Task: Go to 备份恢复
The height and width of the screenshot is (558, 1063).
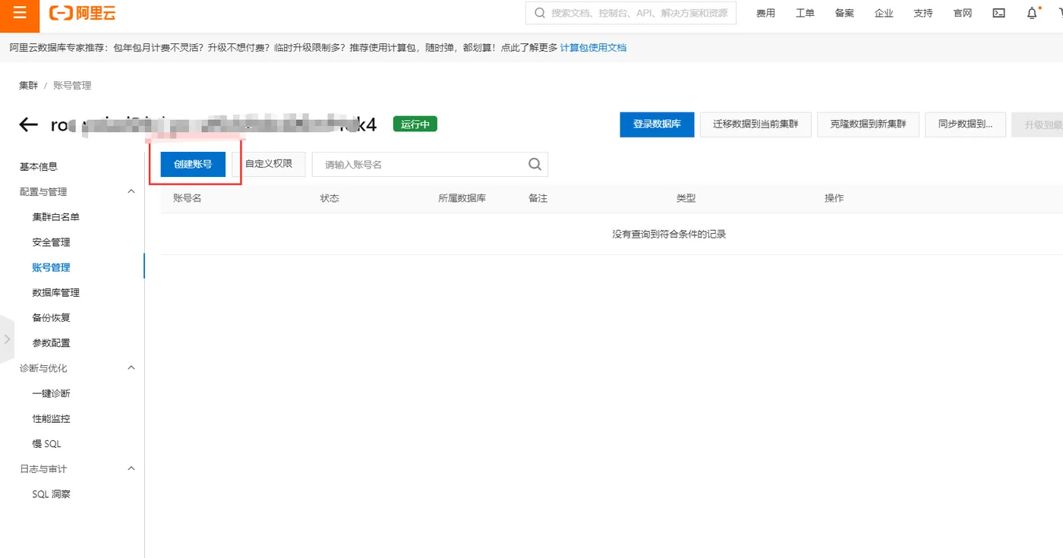Action: coord(51,317)
